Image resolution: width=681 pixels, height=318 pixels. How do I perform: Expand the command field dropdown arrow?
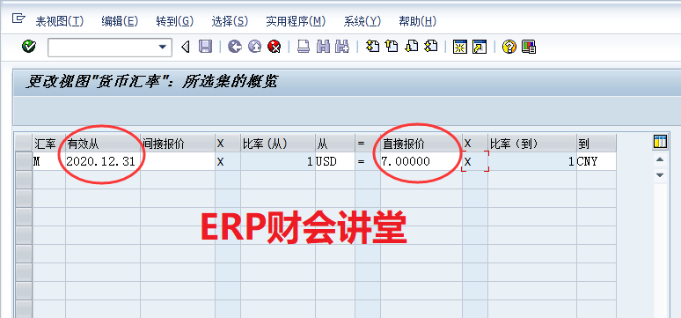[163, 47]
